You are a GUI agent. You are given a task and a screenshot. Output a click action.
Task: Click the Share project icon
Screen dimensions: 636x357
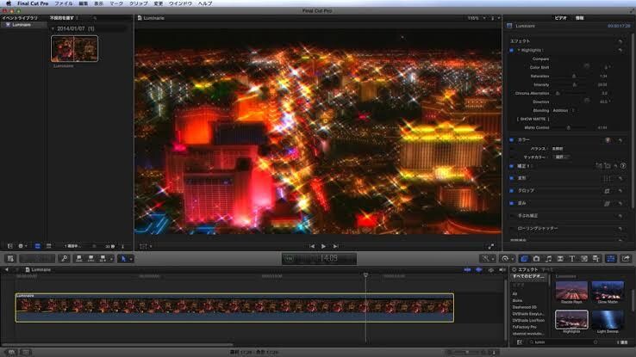626,259
